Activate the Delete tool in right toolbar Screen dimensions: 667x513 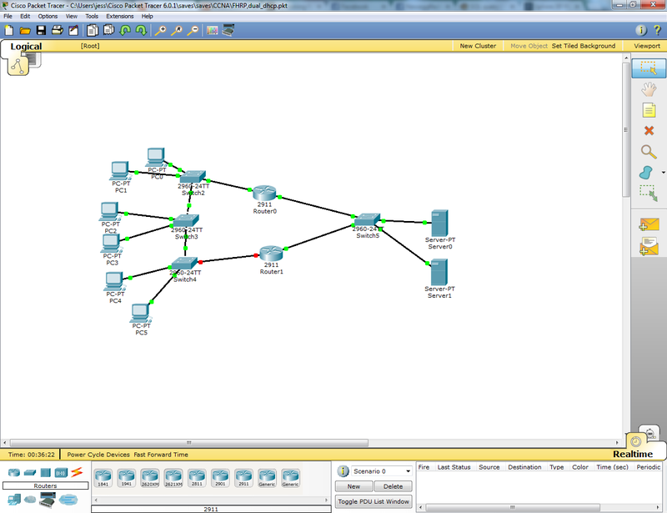[x=649, y=129]
